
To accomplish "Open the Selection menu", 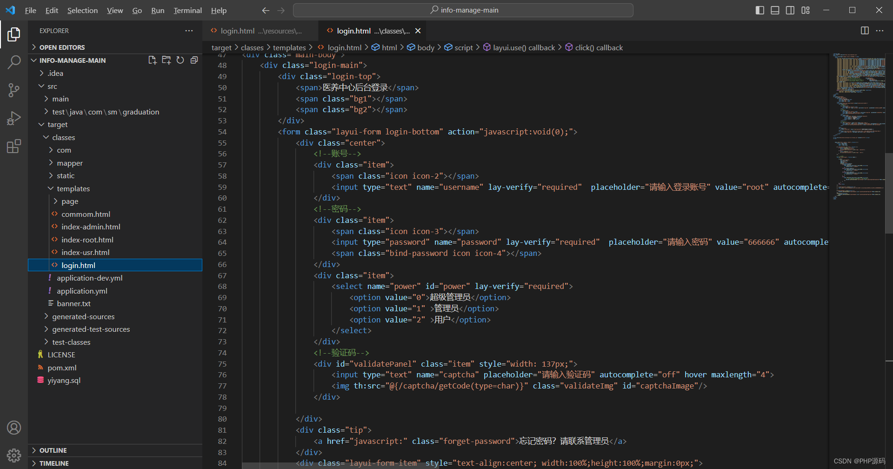I will click(x=82, y=10).
